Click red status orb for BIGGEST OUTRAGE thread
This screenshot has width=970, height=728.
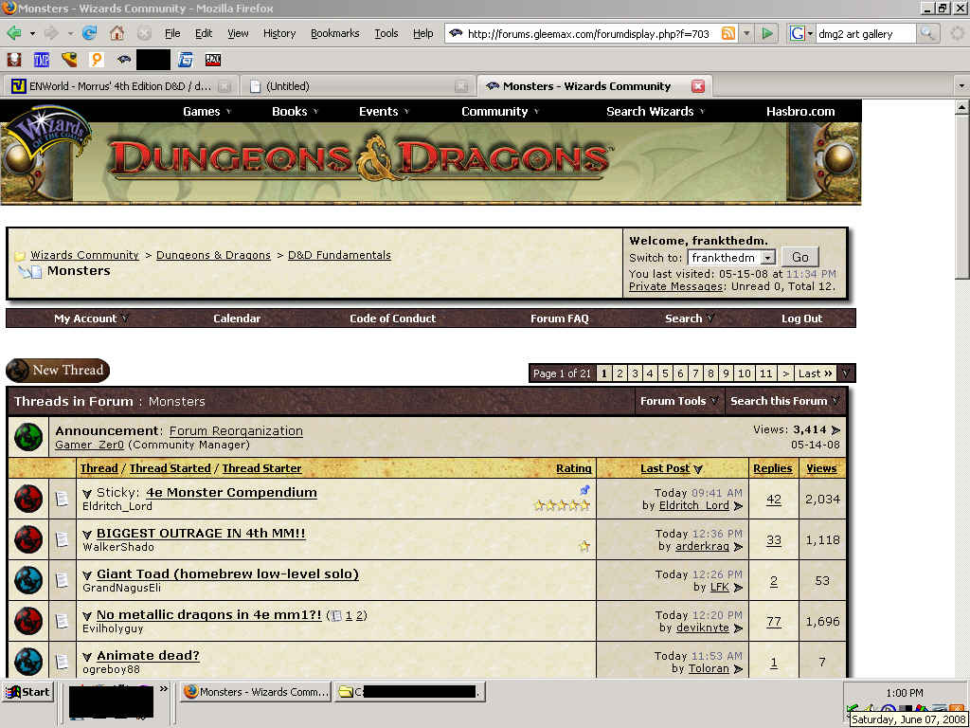coord(28,539)
